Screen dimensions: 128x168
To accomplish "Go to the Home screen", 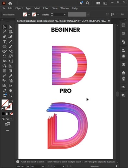I will tap(10, 3).
